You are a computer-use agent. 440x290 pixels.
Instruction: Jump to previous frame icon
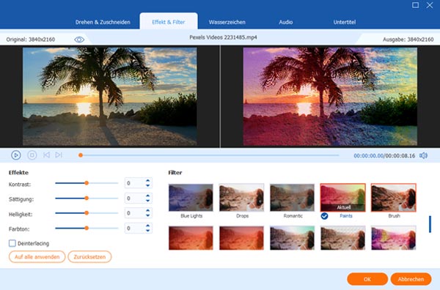coord(47,155)
